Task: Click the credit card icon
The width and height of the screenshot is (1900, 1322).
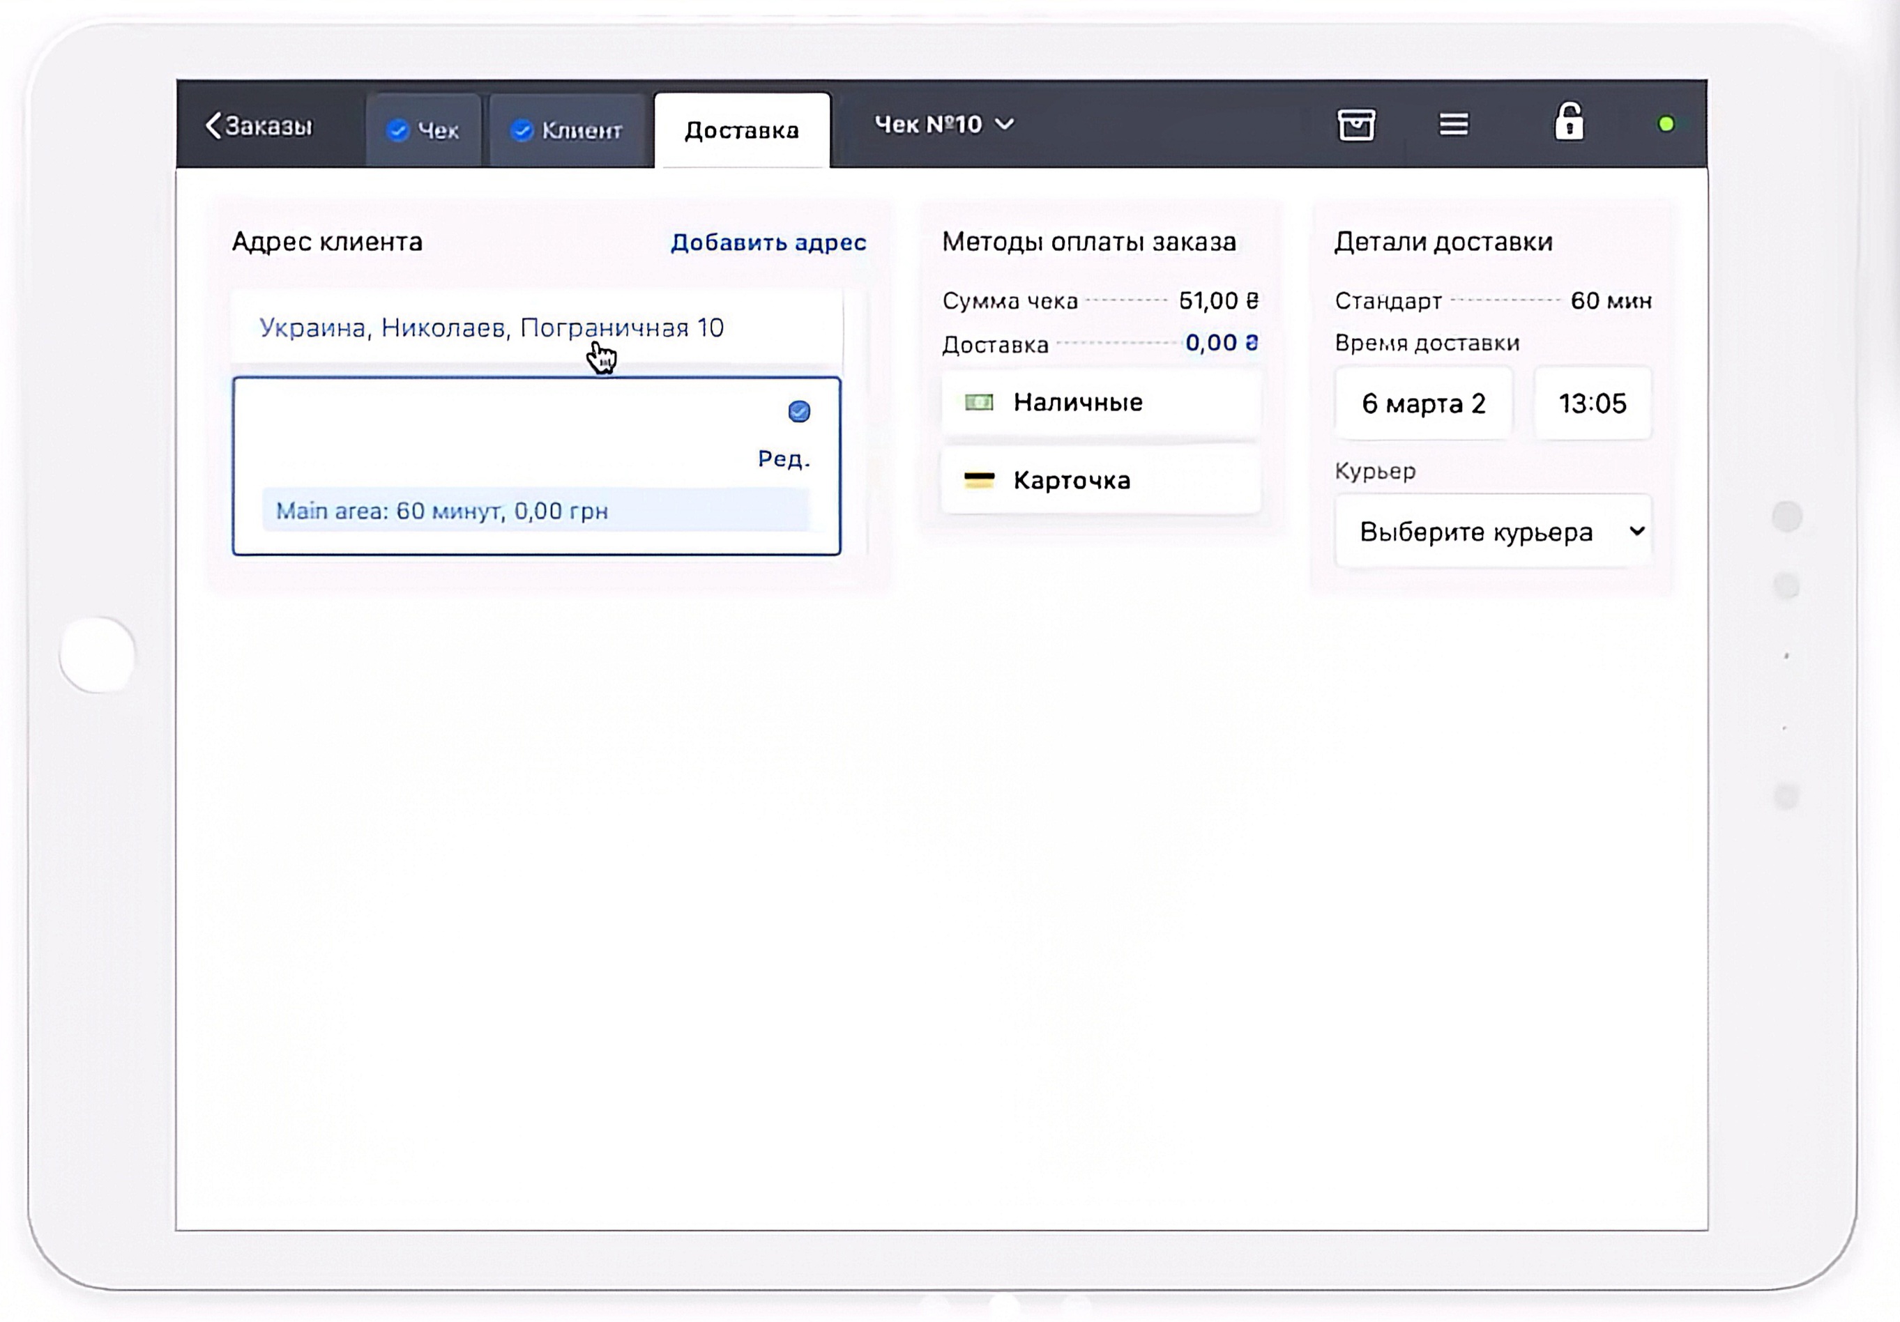Action: tap(979, 480)
